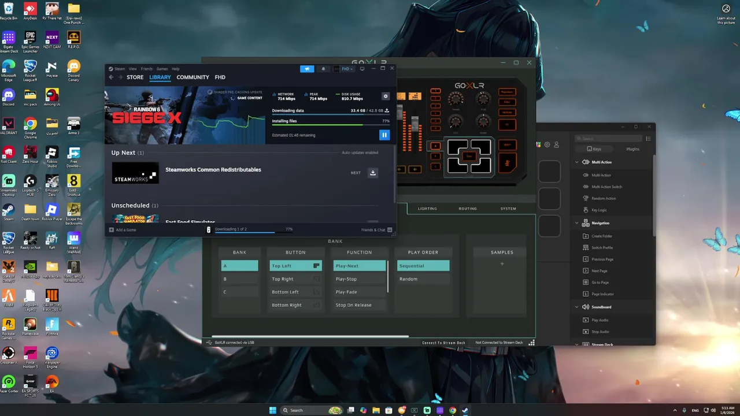740x416 pixels.
Task: Open Steam's Help menu
Action: [176, 69]
